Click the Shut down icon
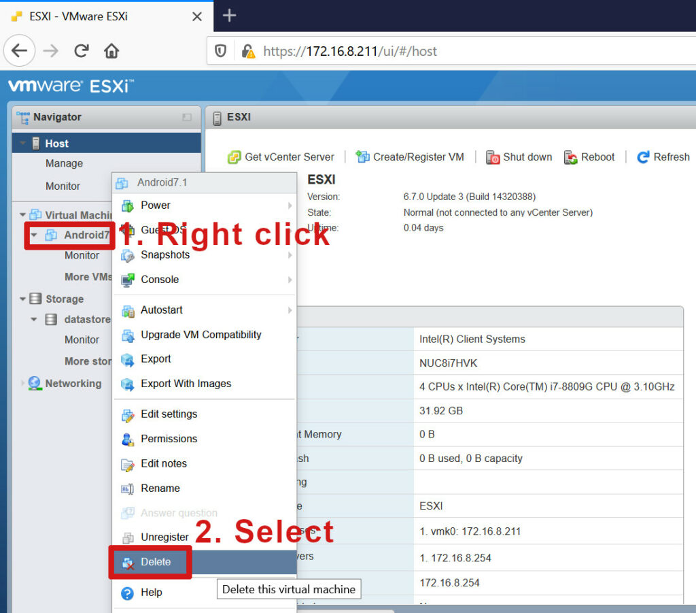This screenshot has height=613, width=696. pyautogui.click(x=493, y=157)
